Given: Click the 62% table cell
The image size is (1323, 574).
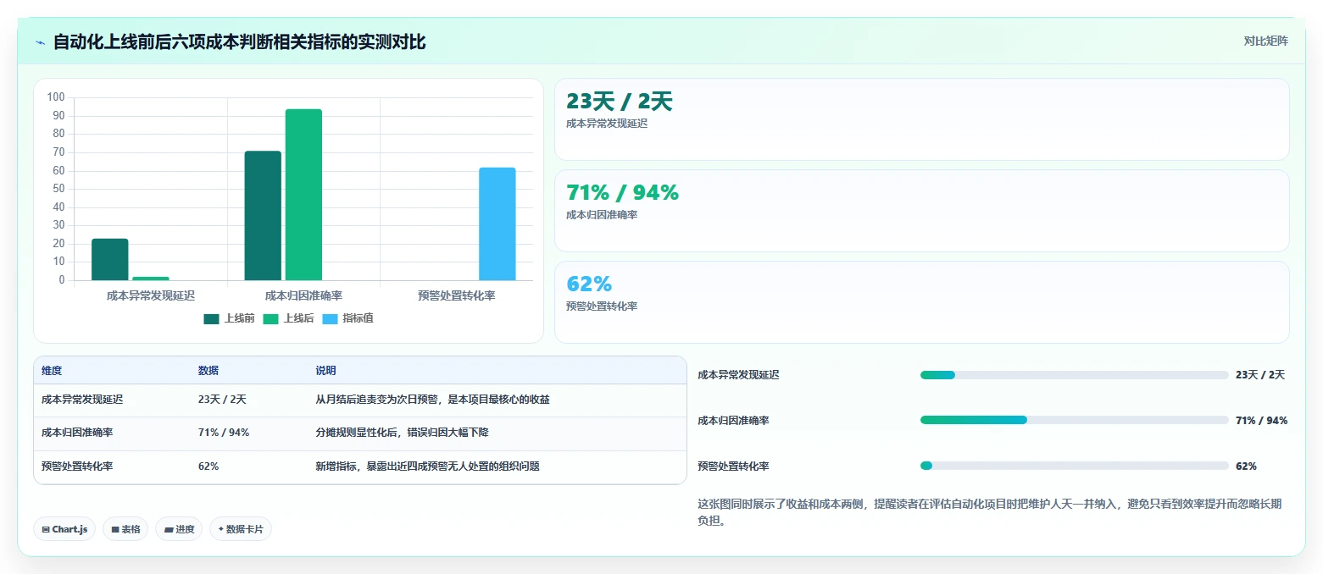Looking at the screenshot, I should coord(208,466).
